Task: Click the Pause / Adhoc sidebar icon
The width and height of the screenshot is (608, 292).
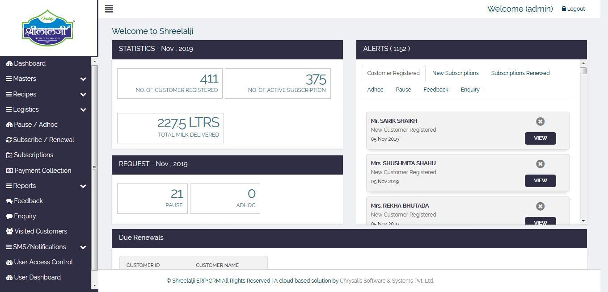Action: 9,125
